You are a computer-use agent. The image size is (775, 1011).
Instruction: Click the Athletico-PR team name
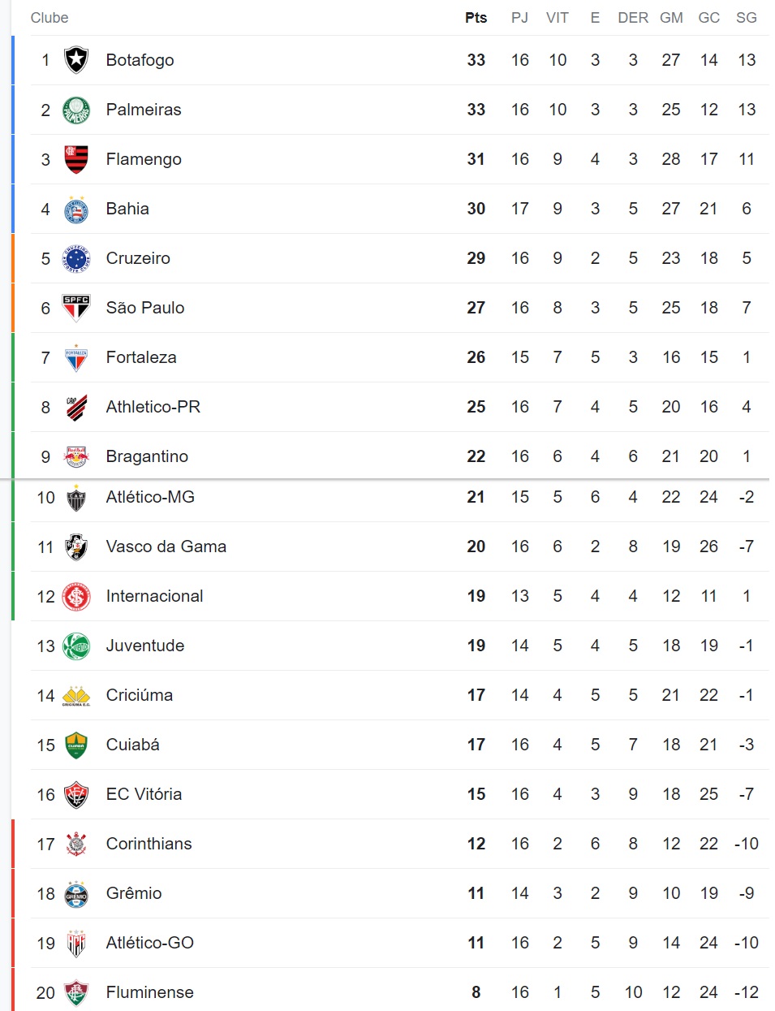[153, 407]
